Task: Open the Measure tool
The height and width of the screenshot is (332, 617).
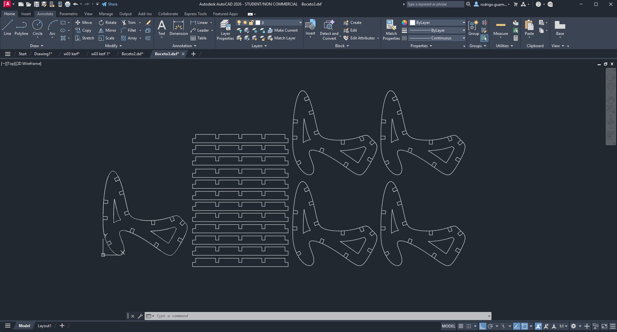Action: (x=501, y=28)
